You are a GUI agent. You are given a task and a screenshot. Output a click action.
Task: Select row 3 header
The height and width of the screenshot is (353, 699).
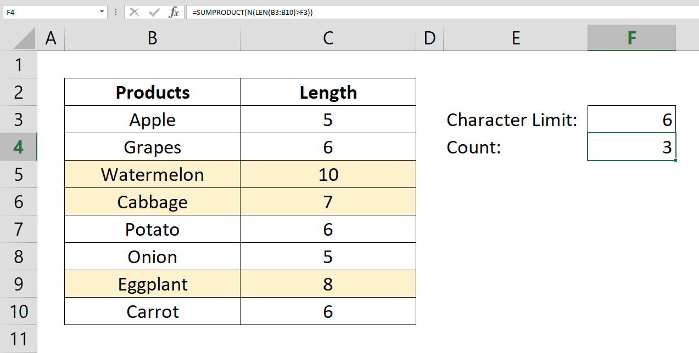click(19, 119)
